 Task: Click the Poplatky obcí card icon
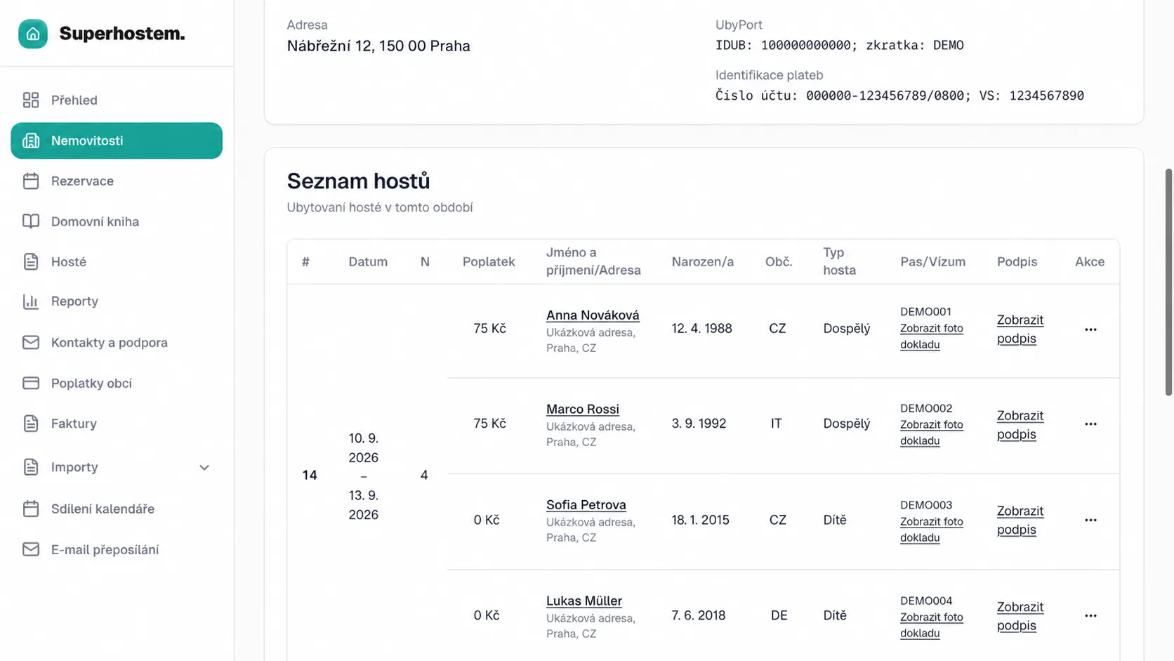click(x=31, y=384)
